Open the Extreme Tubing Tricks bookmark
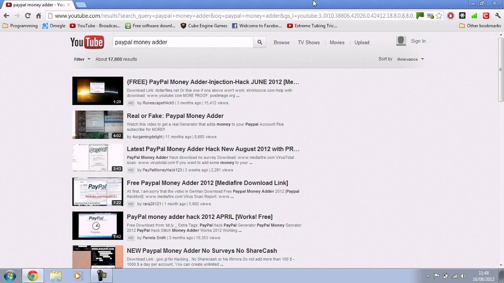Image resolution: width=504 pixels, height=283 pixels. (x=312, y=26)
